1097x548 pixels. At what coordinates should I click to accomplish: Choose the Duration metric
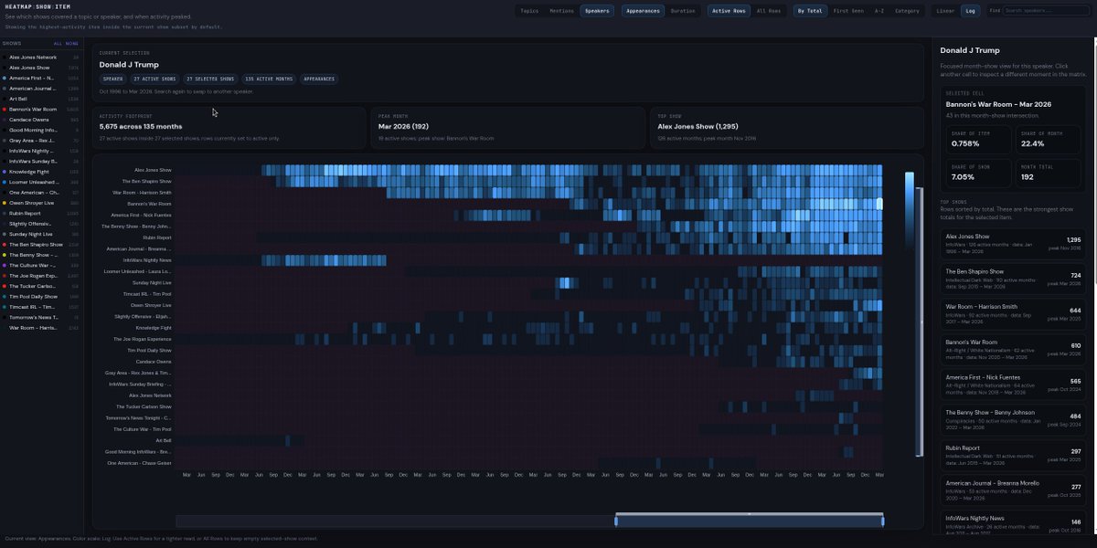coord(683,11)
